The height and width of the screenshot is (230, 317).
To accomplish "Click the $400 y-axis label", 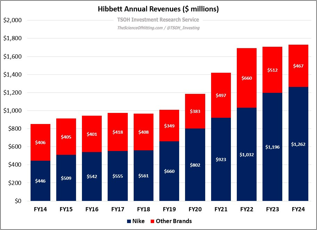I will (15, 165).
